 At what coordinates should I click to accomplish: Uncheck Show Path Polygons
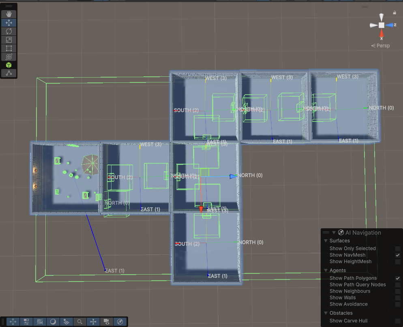click(x=398, y=278)
